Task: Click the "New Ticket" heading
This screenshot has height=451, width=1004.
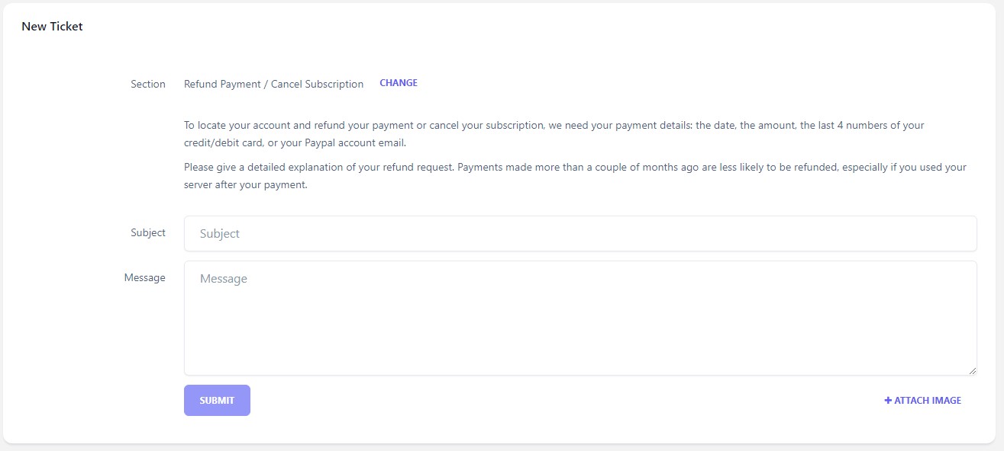Action: click(x=52, y=27)
